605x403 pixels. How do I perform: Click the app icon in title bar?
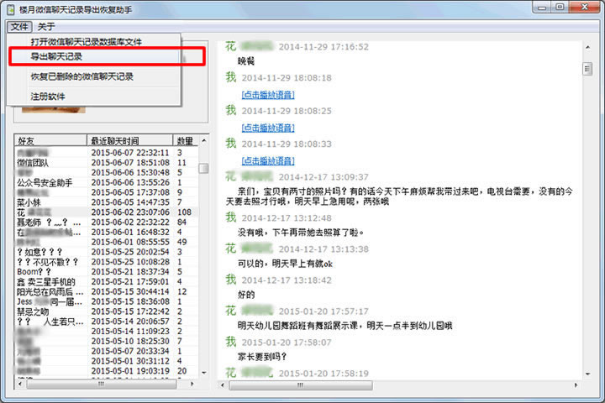pos(11,9)
